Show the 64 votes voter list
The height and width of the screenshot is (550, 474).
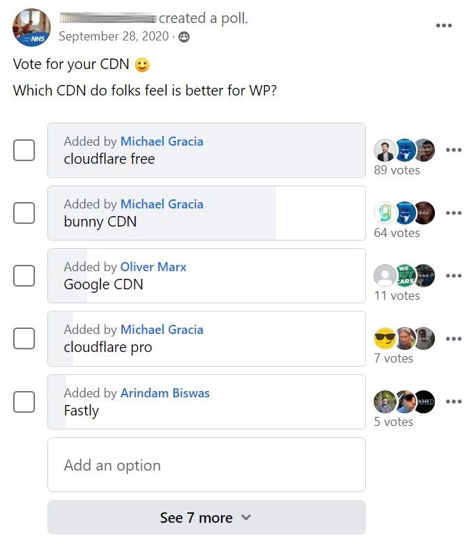point(397,233)
